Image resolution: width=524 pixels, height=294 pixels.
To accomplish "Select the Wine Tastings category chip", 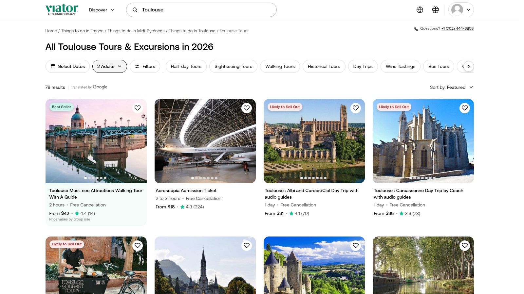I will [401, 66].
